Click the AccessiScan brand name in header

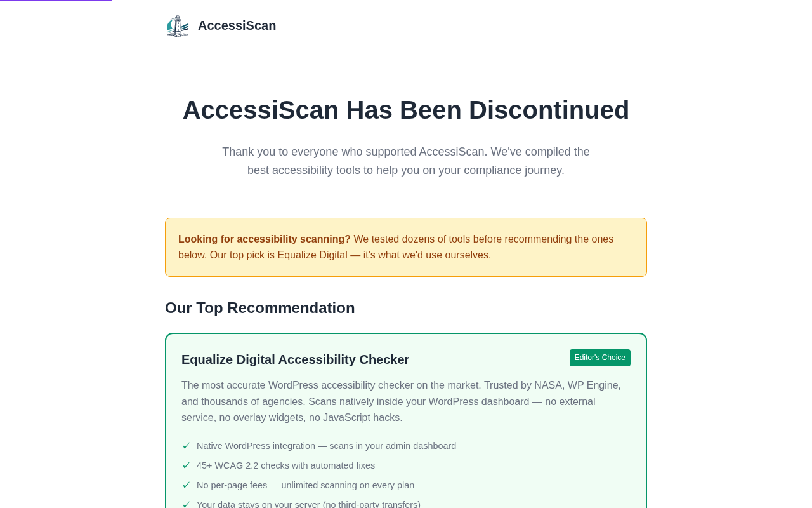(237, 25)
